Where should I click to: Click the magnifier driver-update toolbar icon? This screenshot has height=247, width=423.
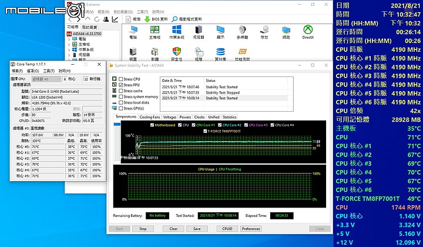pyautogui.click(x=174, y=19)
